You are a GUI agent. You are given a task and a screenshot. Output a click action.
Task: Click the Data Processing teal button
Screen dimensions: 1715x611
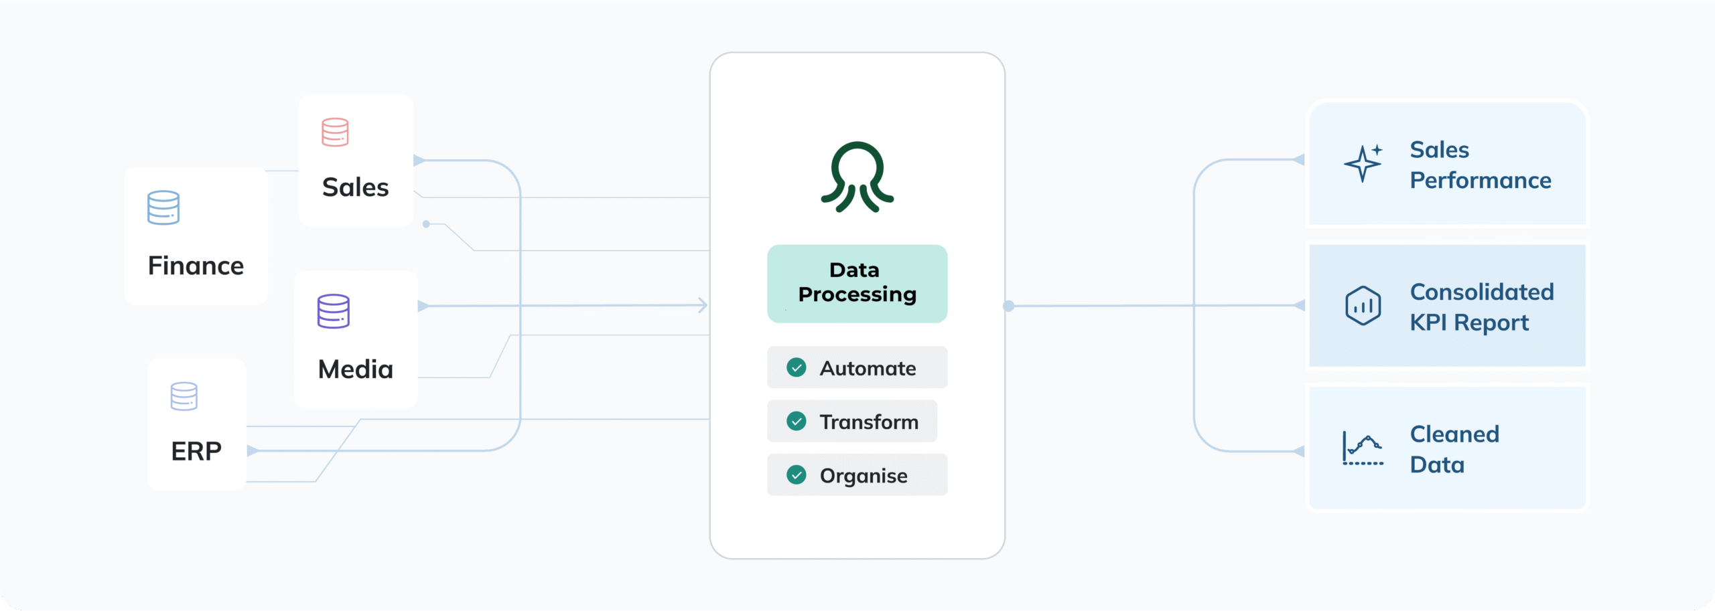point(857,283)
